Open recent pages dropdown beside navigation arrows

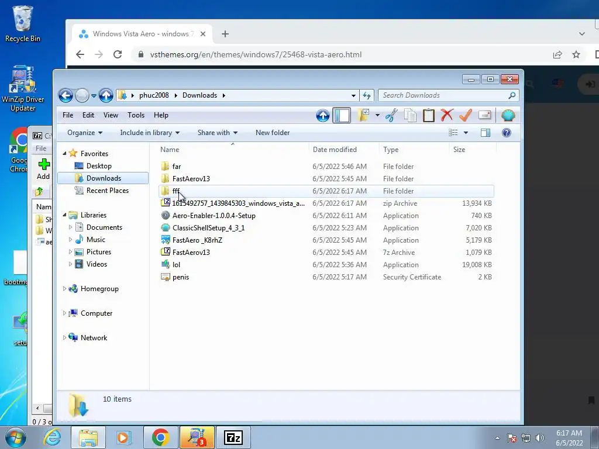pos(94,95)
